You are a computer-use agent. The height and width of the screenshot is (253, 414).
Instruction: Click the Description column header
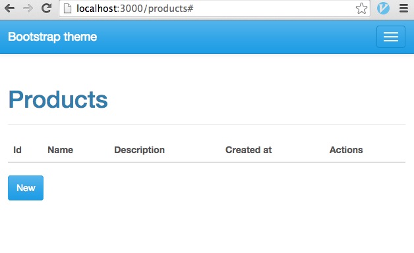coord(139,150)
